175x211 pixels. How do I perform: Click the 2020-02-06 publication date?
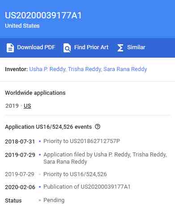pos(20,187)
